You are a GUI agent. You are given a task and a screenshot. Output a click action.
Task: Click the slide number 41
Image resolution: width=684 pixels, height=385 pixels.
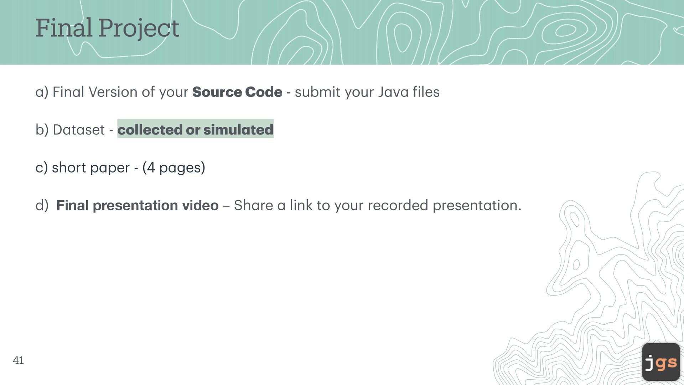18,360
